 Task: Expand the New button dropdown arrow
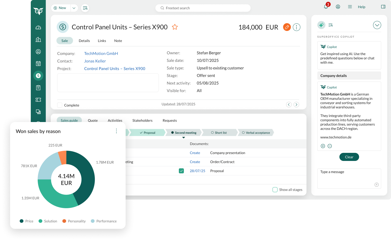(x=74, y=8)
